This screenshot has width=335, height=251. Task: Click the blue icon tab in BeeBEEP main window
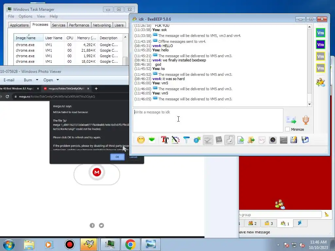point(300,223)
